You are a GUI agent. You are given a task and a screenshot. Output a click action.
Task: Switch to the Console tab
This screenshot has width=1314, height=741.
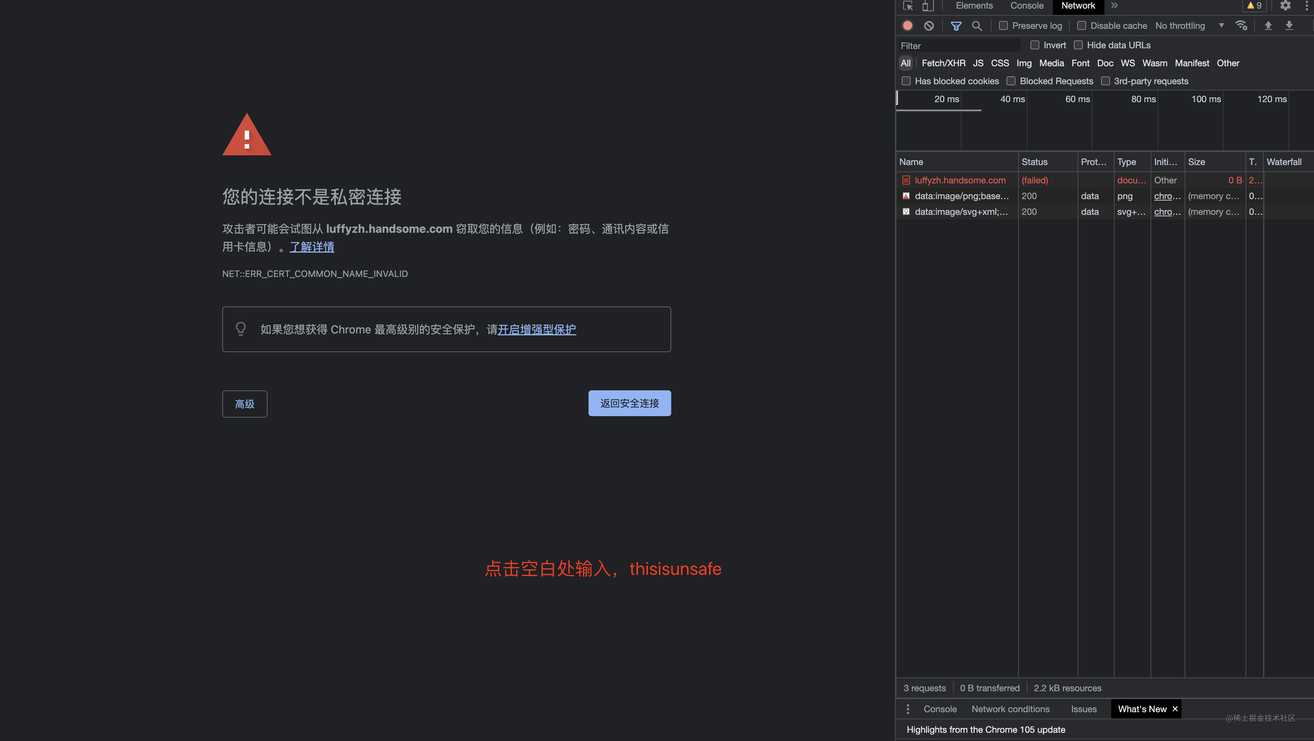click(1026, 6)
